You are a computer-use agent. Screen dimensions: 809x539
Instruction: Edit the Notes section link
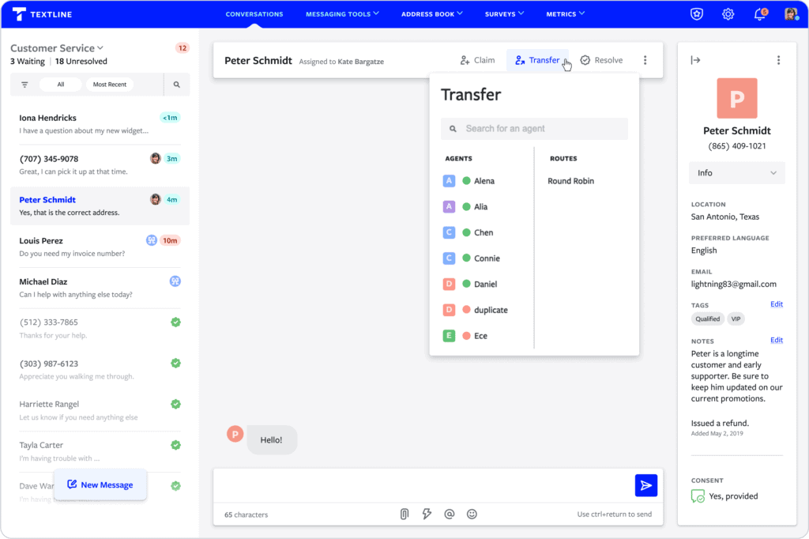pos(776,339)
